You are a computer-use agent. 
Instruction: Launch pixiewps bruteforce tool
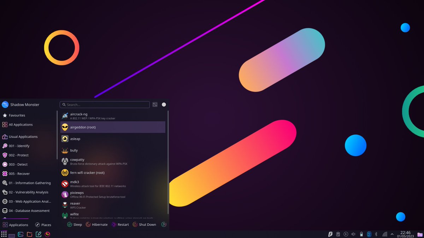coord(113,195)
